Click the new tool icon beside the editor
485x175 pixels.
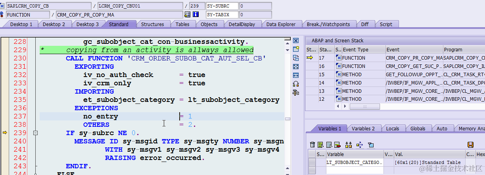[x=296, y=49]
